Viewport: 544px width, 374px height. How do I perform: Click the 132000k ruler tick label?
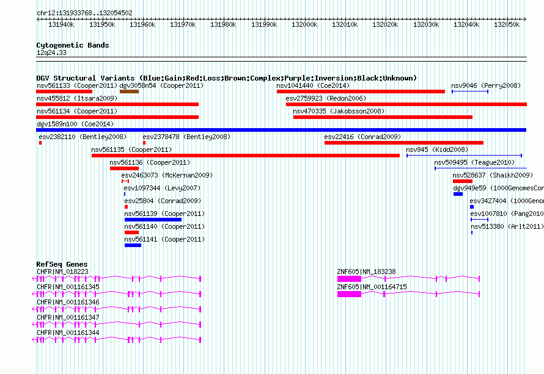point(304,24)
